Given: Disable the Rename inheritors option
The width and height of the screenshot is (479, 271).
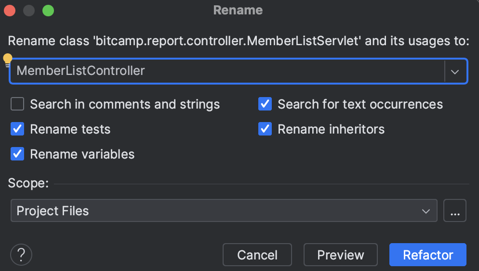Looking at the screenshot, I should [x=265, y=129].
